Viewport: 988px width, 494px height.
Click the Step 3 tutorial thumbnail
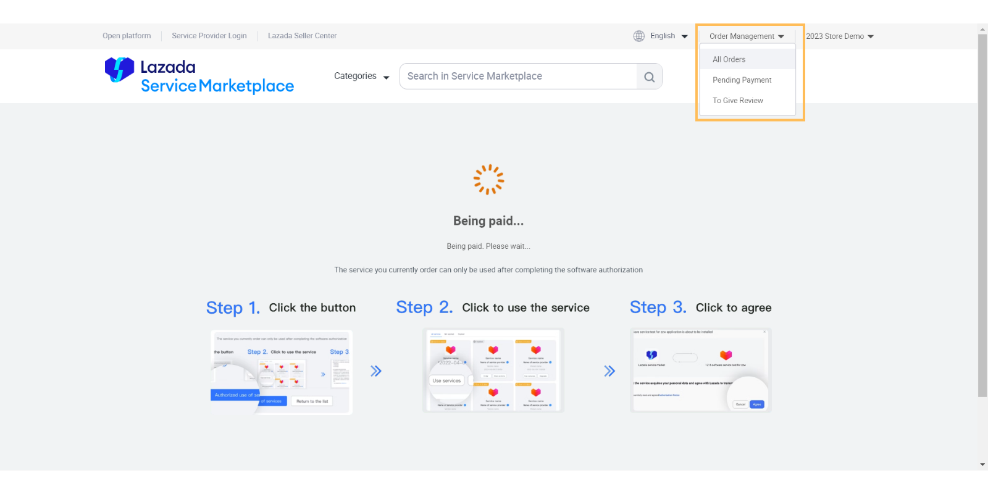tap(701, 371)
